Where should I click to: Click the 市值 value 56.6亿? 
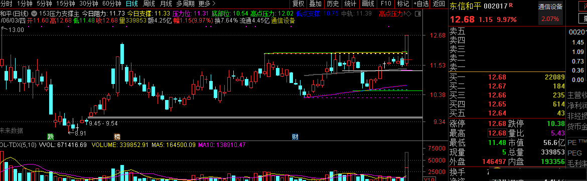(554, 142)
